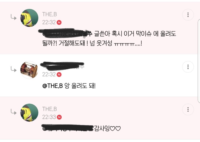
Task: Click the @THE.B mention in the middle reply
Action: click(x=52, y=86)
